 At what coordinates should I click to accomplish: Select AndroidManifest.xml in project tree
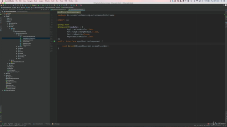[x=18, y=62]
